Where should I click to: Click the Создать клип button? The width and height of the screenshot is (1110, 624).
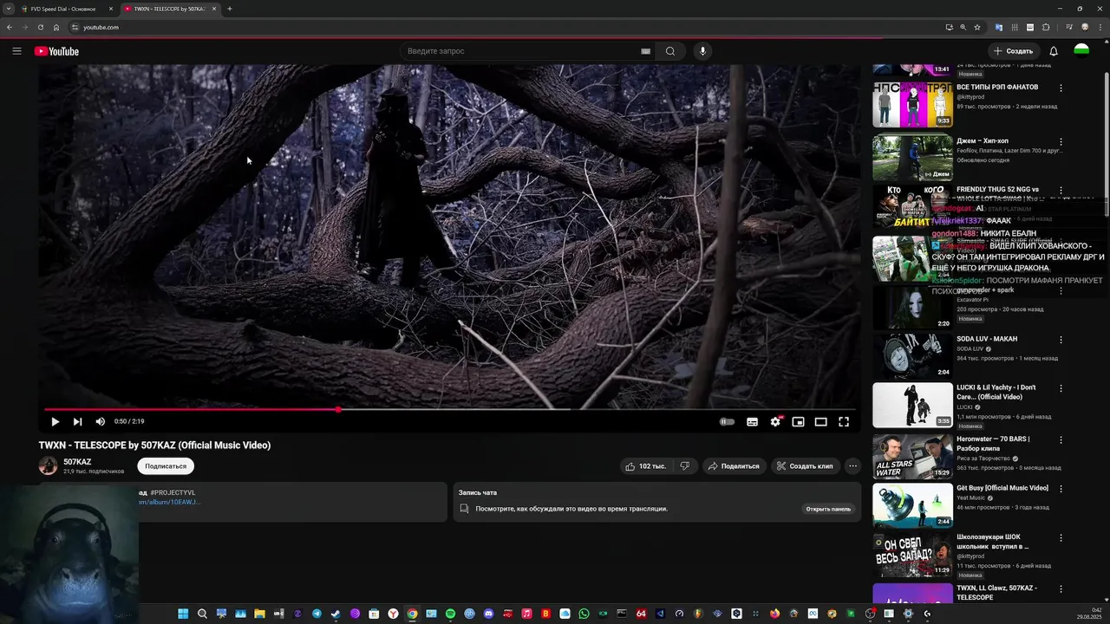tap(805, 466)
